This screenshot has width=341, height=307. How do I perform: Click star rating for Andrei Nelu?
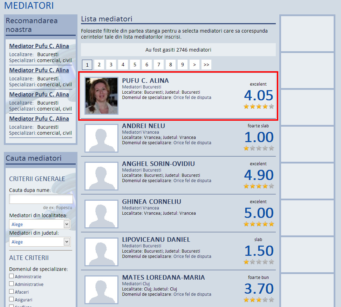coord(259,148)
